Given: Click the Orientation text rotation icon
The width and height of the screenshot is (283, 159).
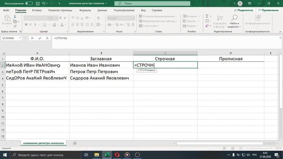Looking at the screenshot, I should 88,18.
